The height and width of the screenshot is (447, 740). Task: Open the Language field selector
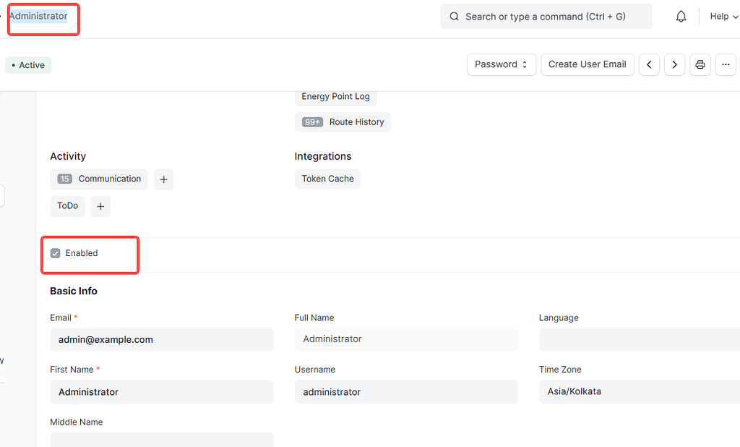(640, 339)
